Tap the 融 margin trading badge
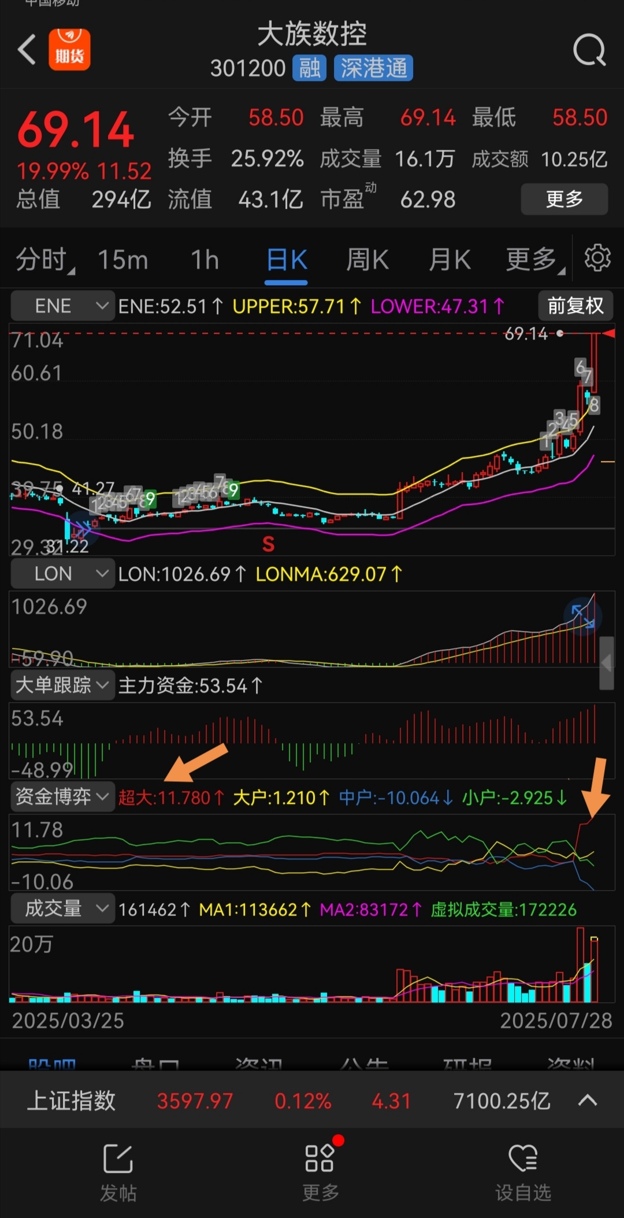This screenshot has height=1218, width=624. tap(310, 68)
